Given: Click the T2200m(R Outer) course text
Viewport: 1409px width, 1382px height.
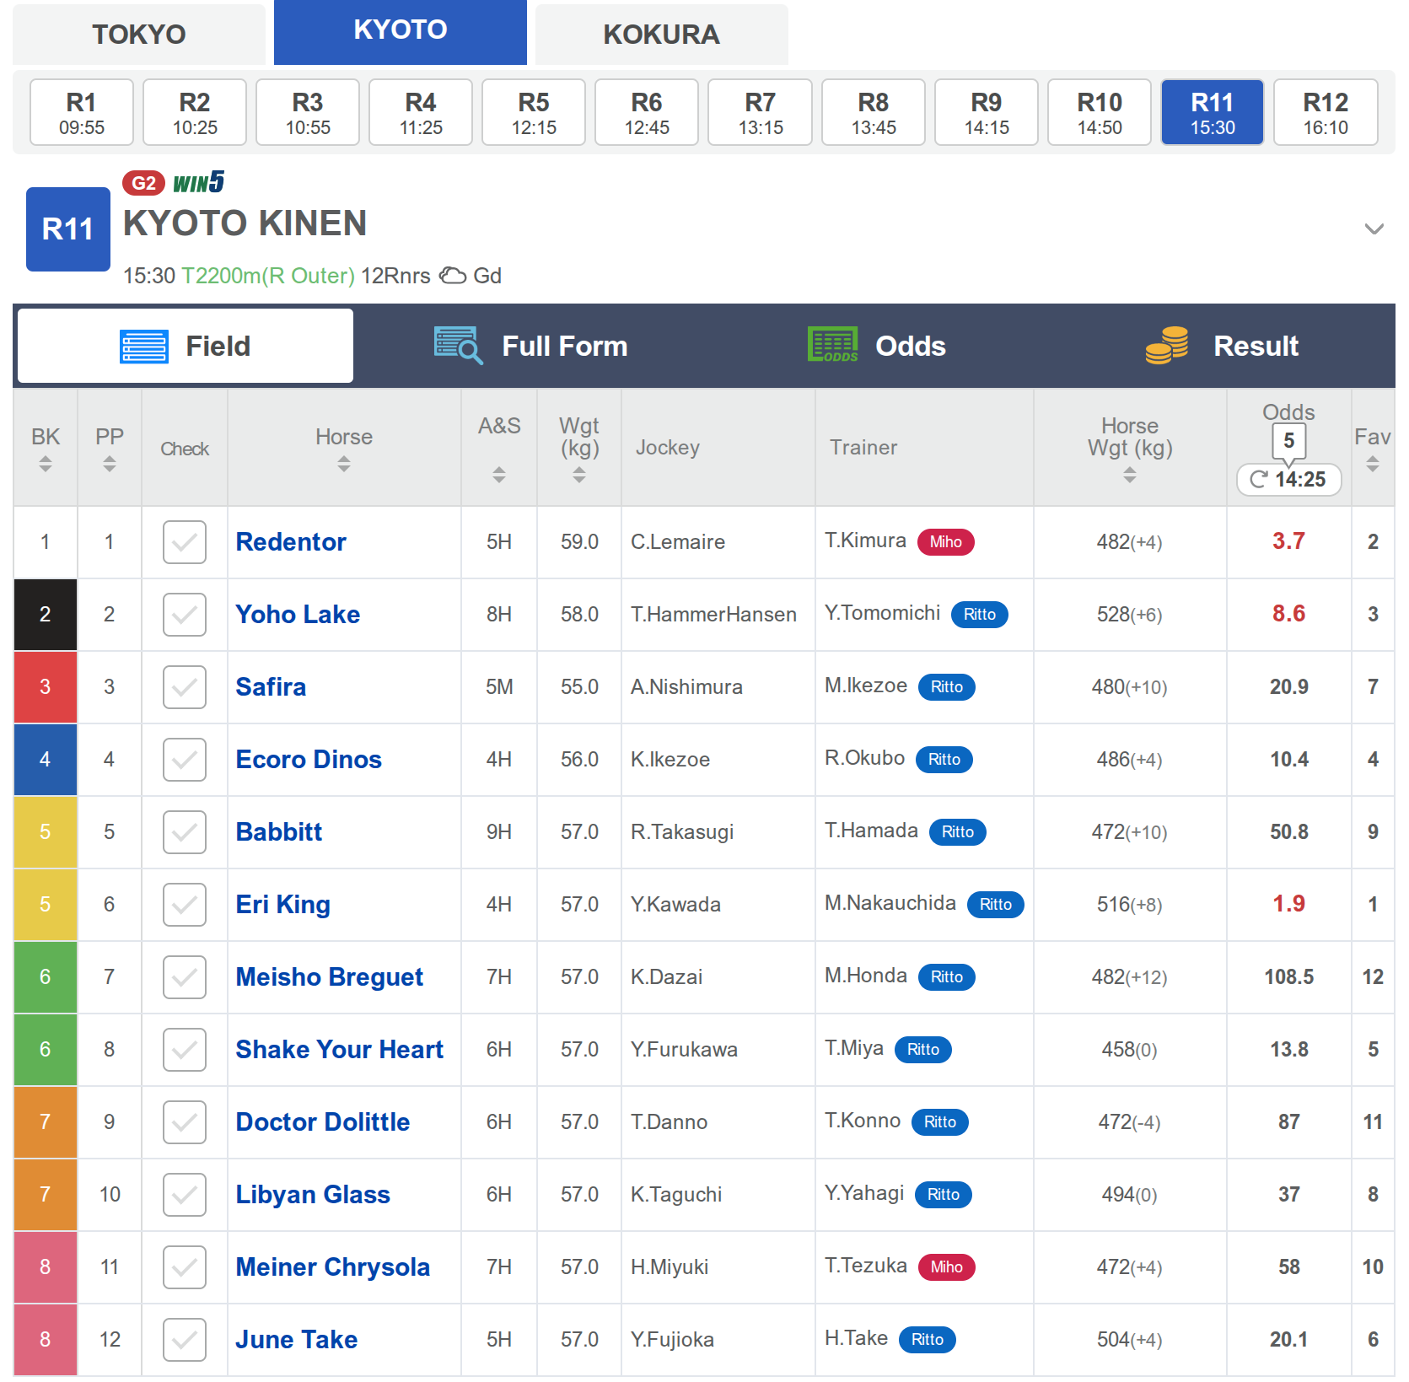Looking at the screenshot, I should 268,276.
